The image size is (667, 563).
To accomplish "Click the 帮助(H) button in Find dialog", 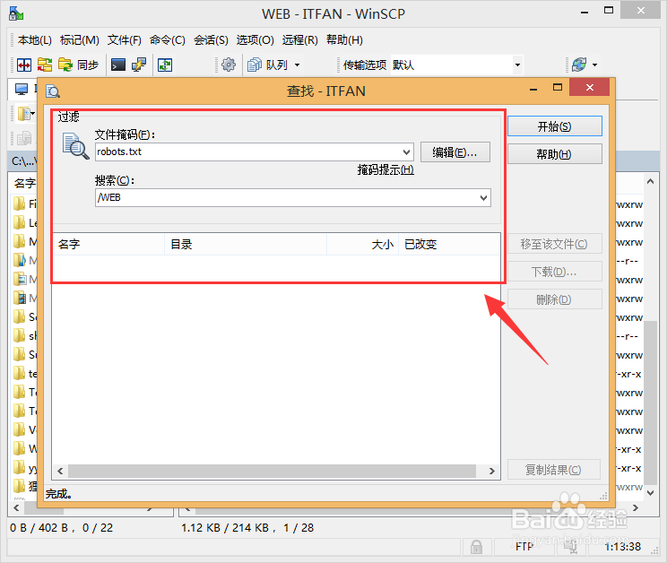I will 555,154.
